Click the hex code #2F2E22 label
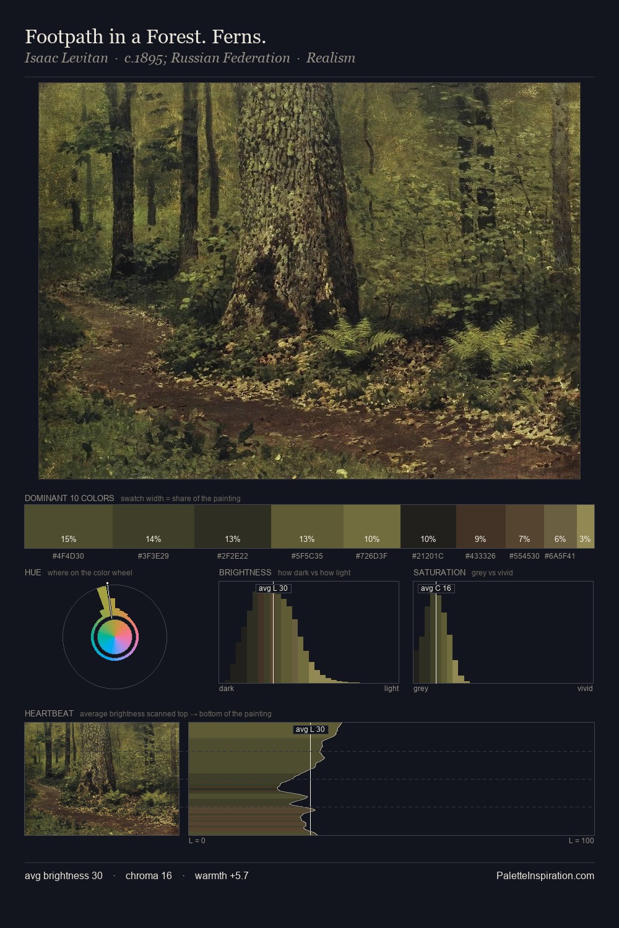Screen dimensions: 619x928 [232, 556]
